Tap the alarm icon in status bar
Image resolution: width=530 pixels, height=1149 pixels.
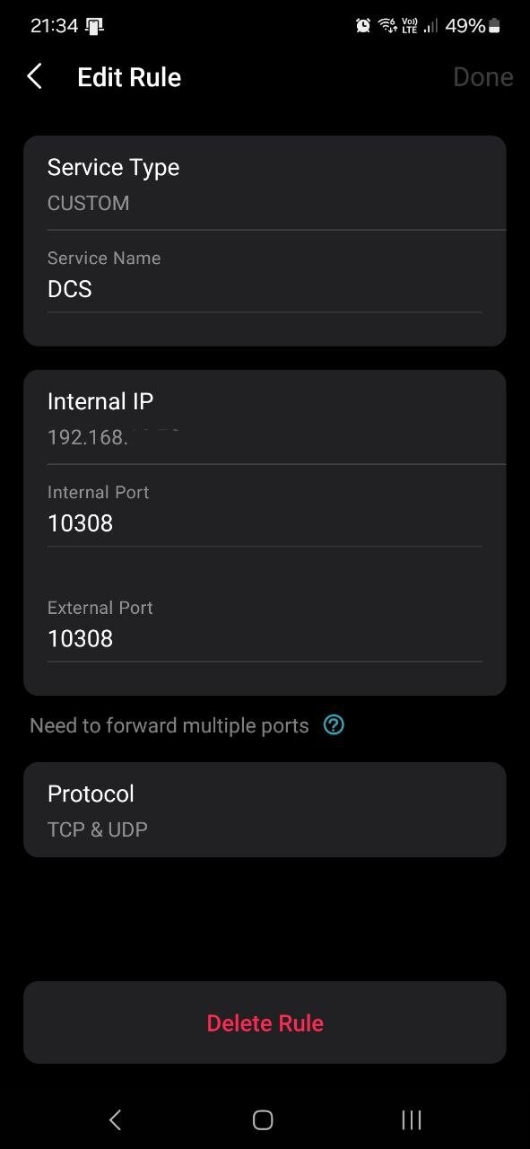363,26
